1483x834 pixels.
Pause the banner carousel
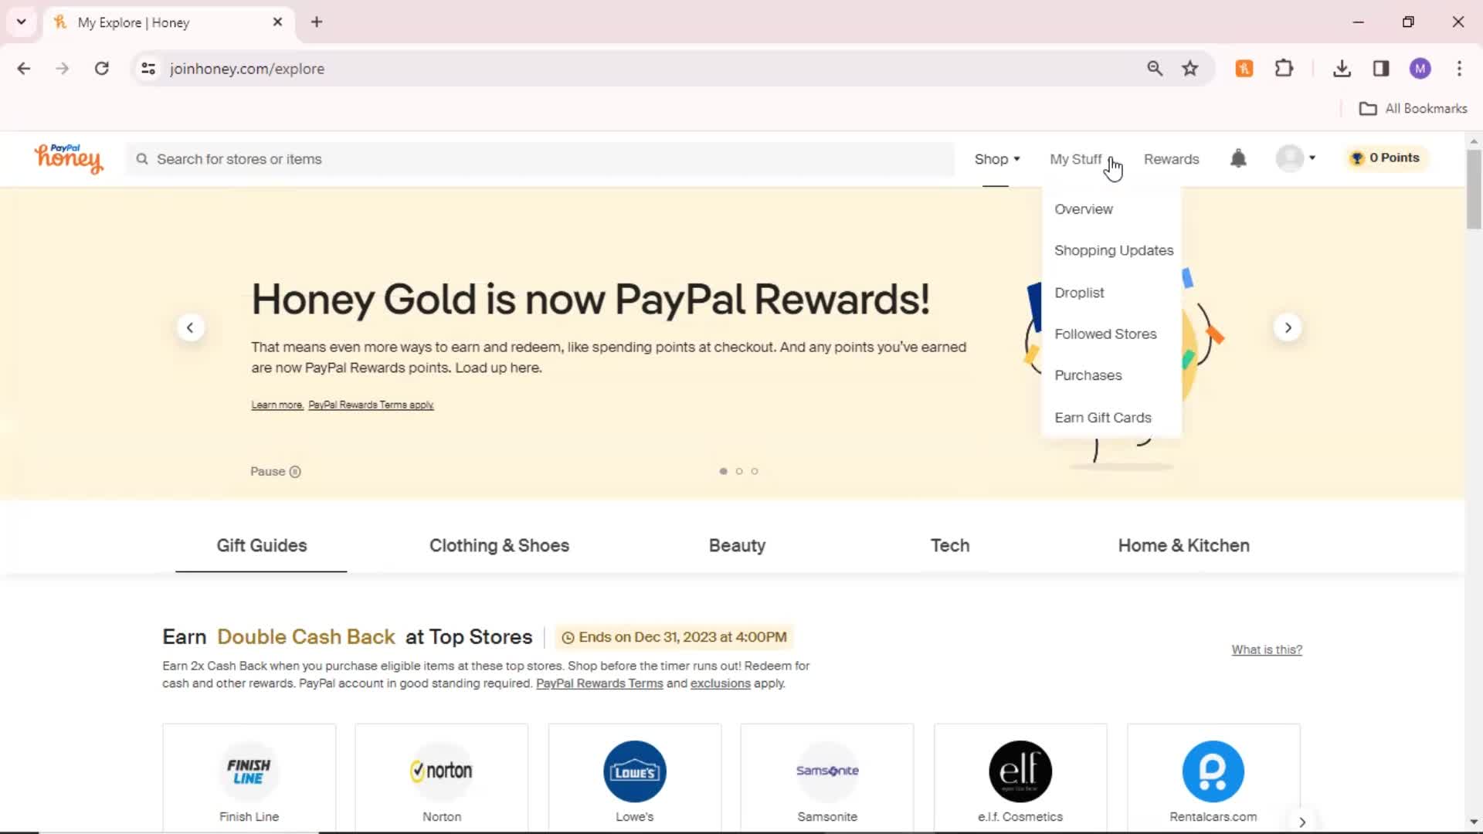275,472
